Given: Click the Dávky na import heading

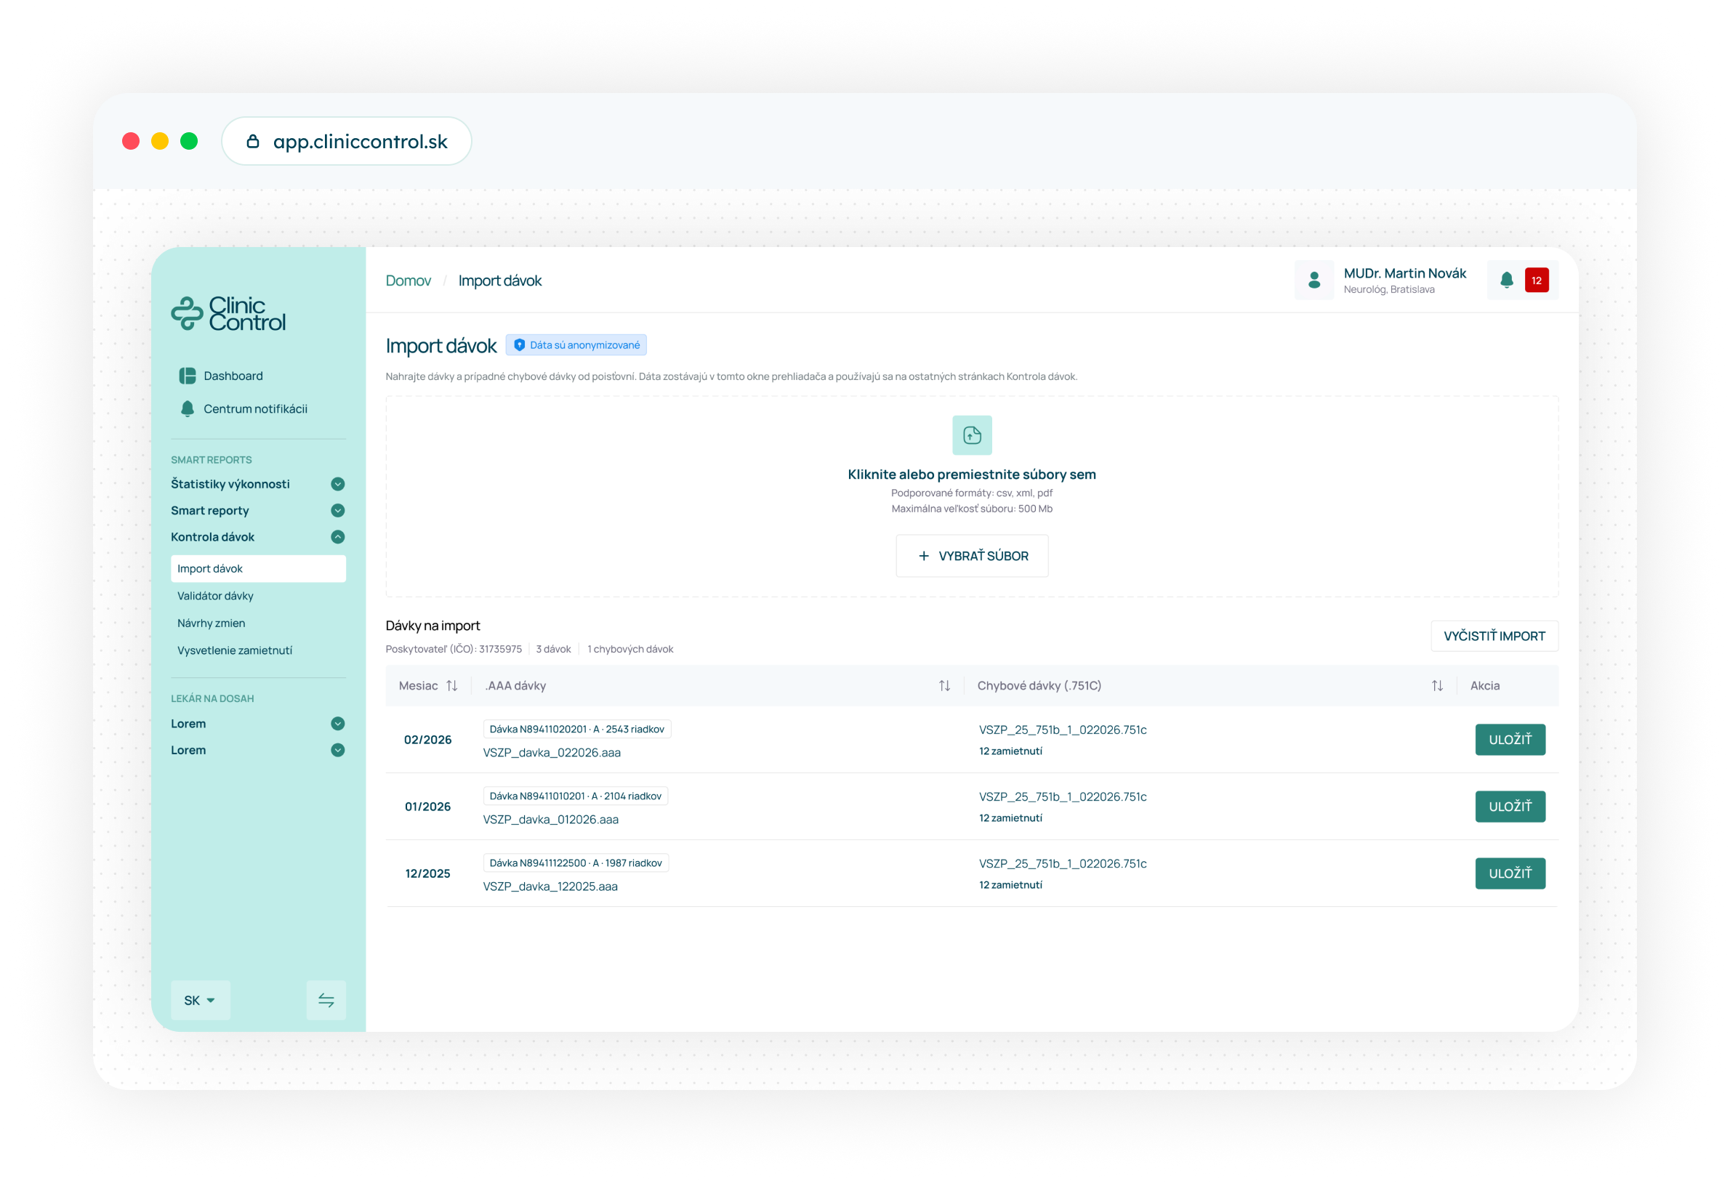Looking at the screenshot, I should pyautogui.click(x=432, y=626).
